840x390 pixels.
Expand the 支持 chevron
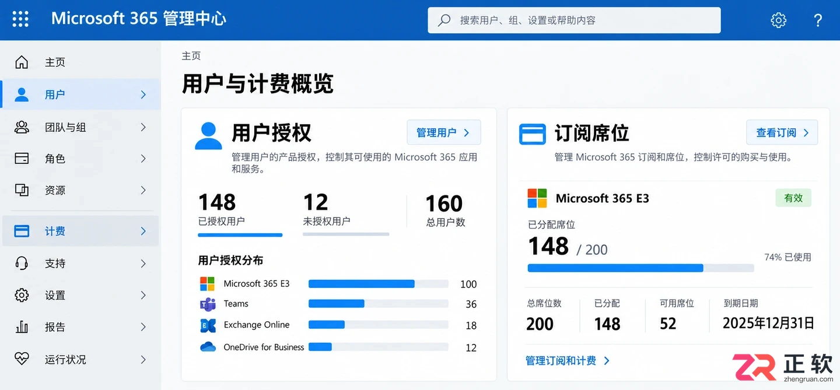143,263
